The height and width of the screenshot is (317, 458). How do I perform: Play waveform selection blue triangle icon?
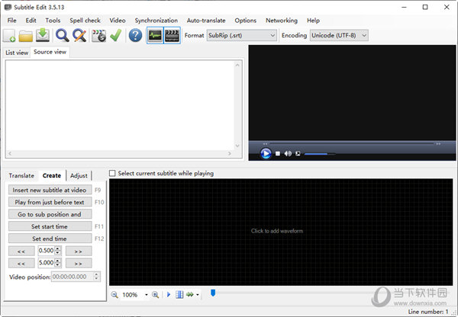point(169,295)
